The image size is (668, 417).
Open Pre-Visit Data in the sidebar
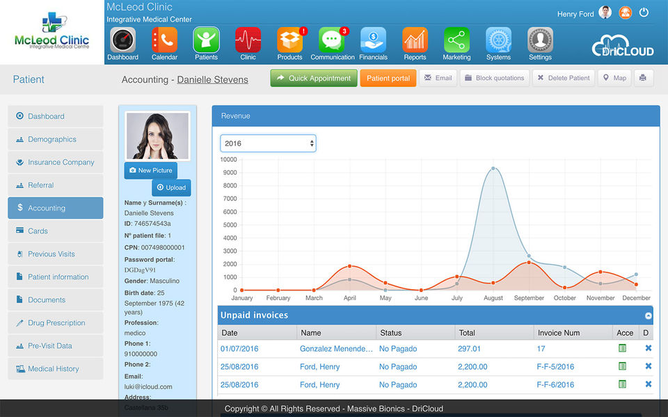pyautogui.click(x=56, y=346)
